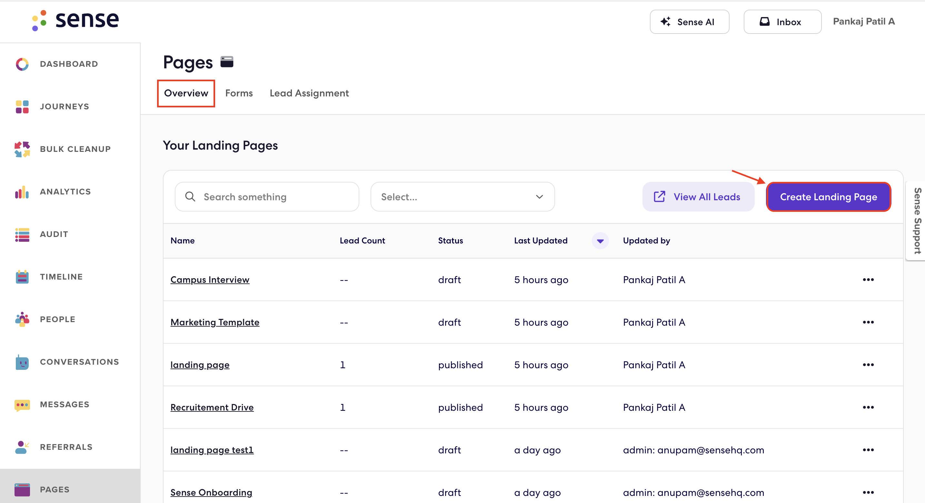
Task: Click the Messages chat bubble icon
Action: [22, 405]
